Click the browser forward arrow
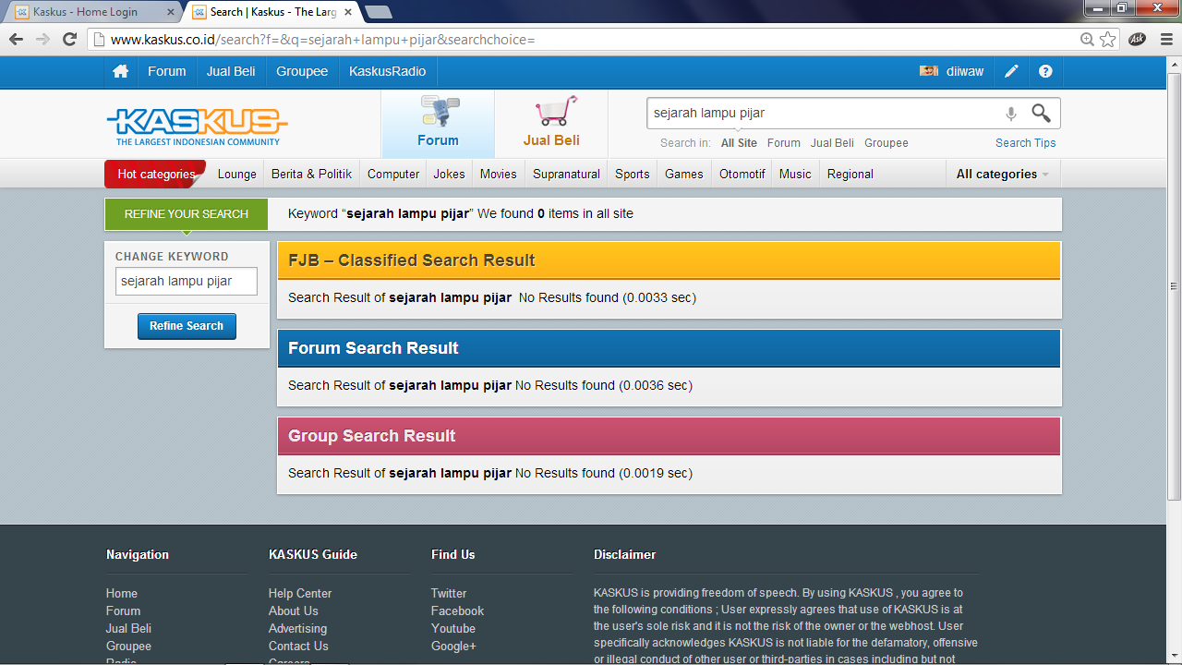Image resolution: width=1182 pixels, height=665 pixels. click(42, 39)
